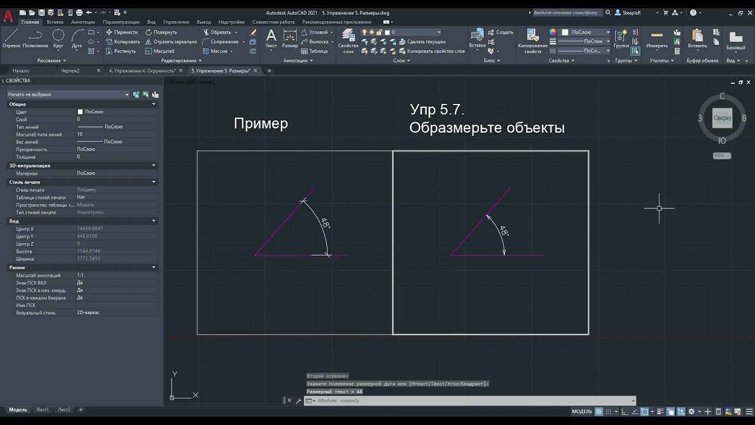Click the Сопряжение (Fillet) tool
Screen dimensions: 755x425
tap(220, 42)
